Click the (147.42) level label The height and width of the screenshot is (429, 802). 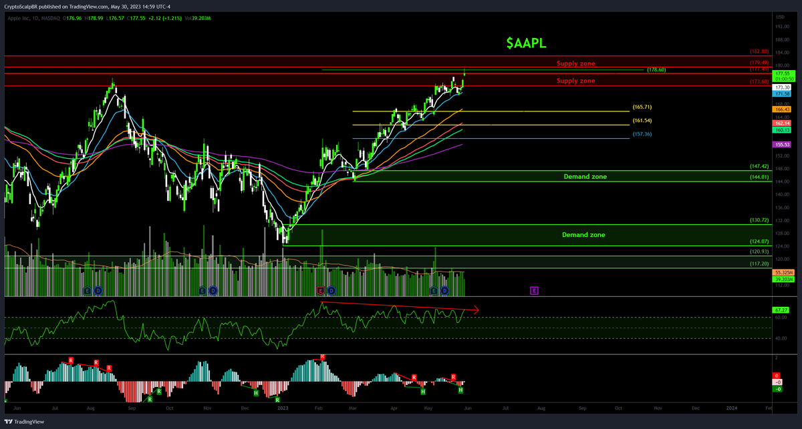coord(759,166)
